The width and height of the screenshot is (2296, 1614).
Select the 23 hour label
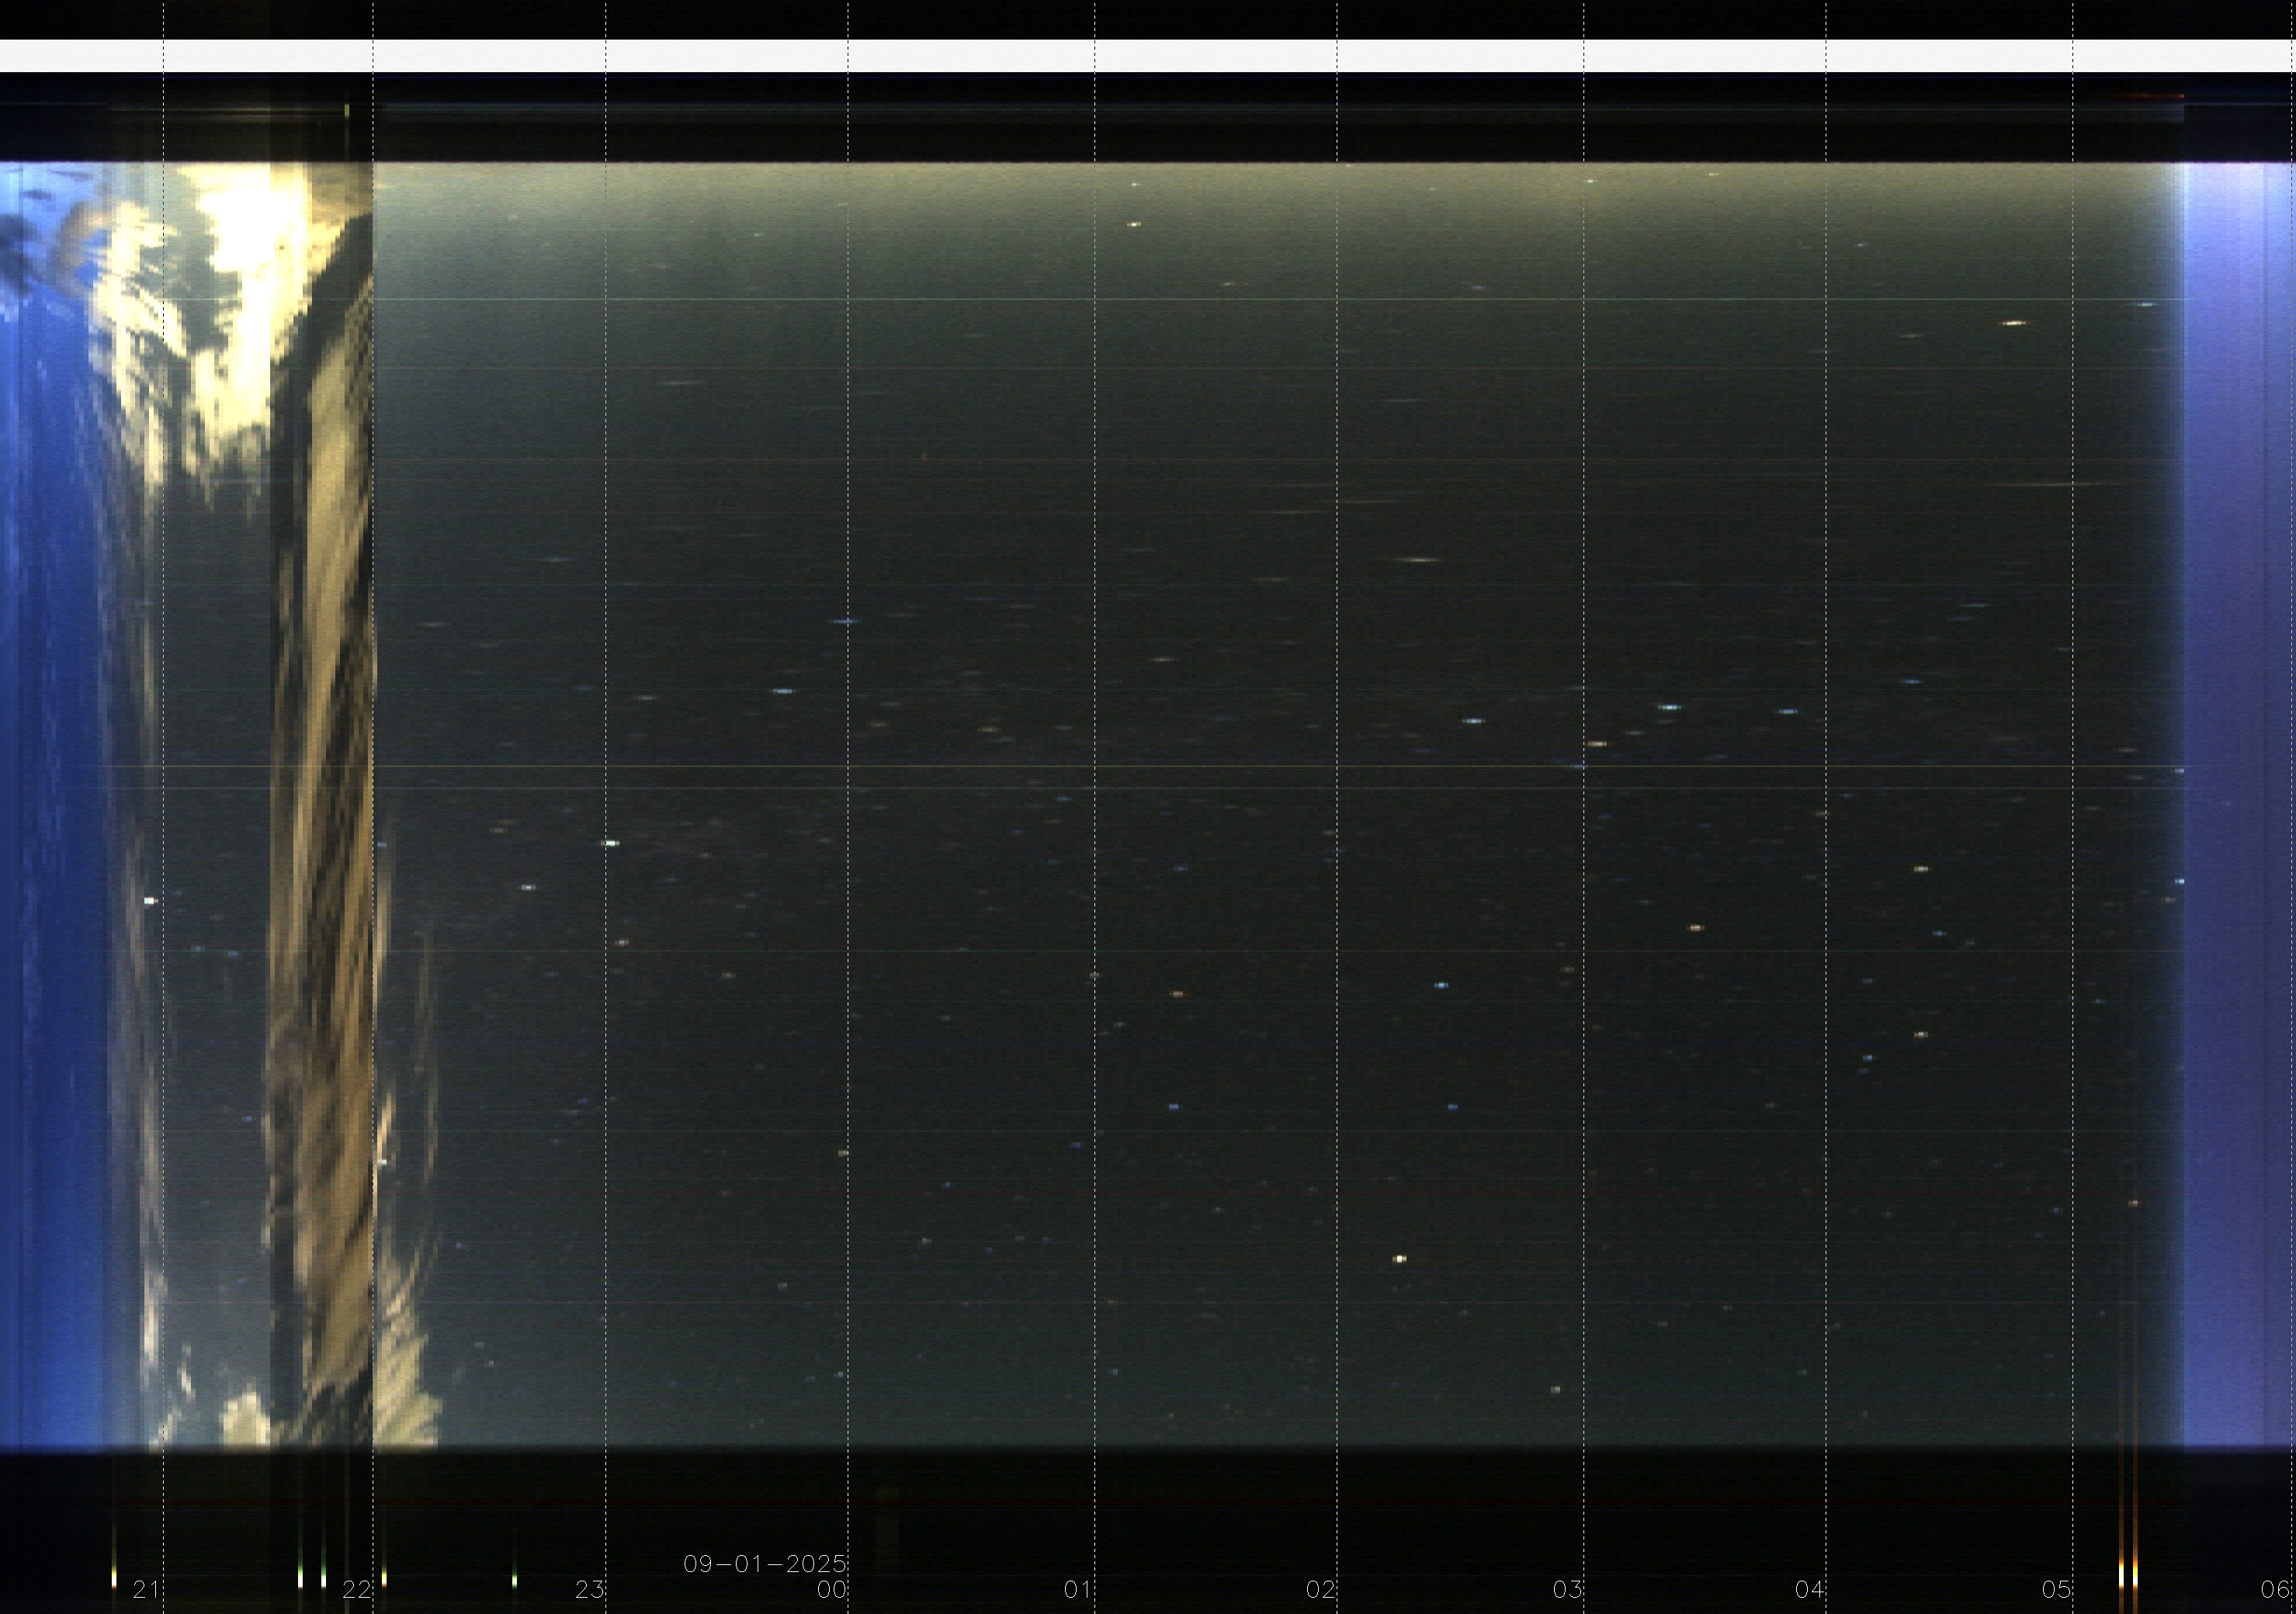click(x=589, y=1590)
